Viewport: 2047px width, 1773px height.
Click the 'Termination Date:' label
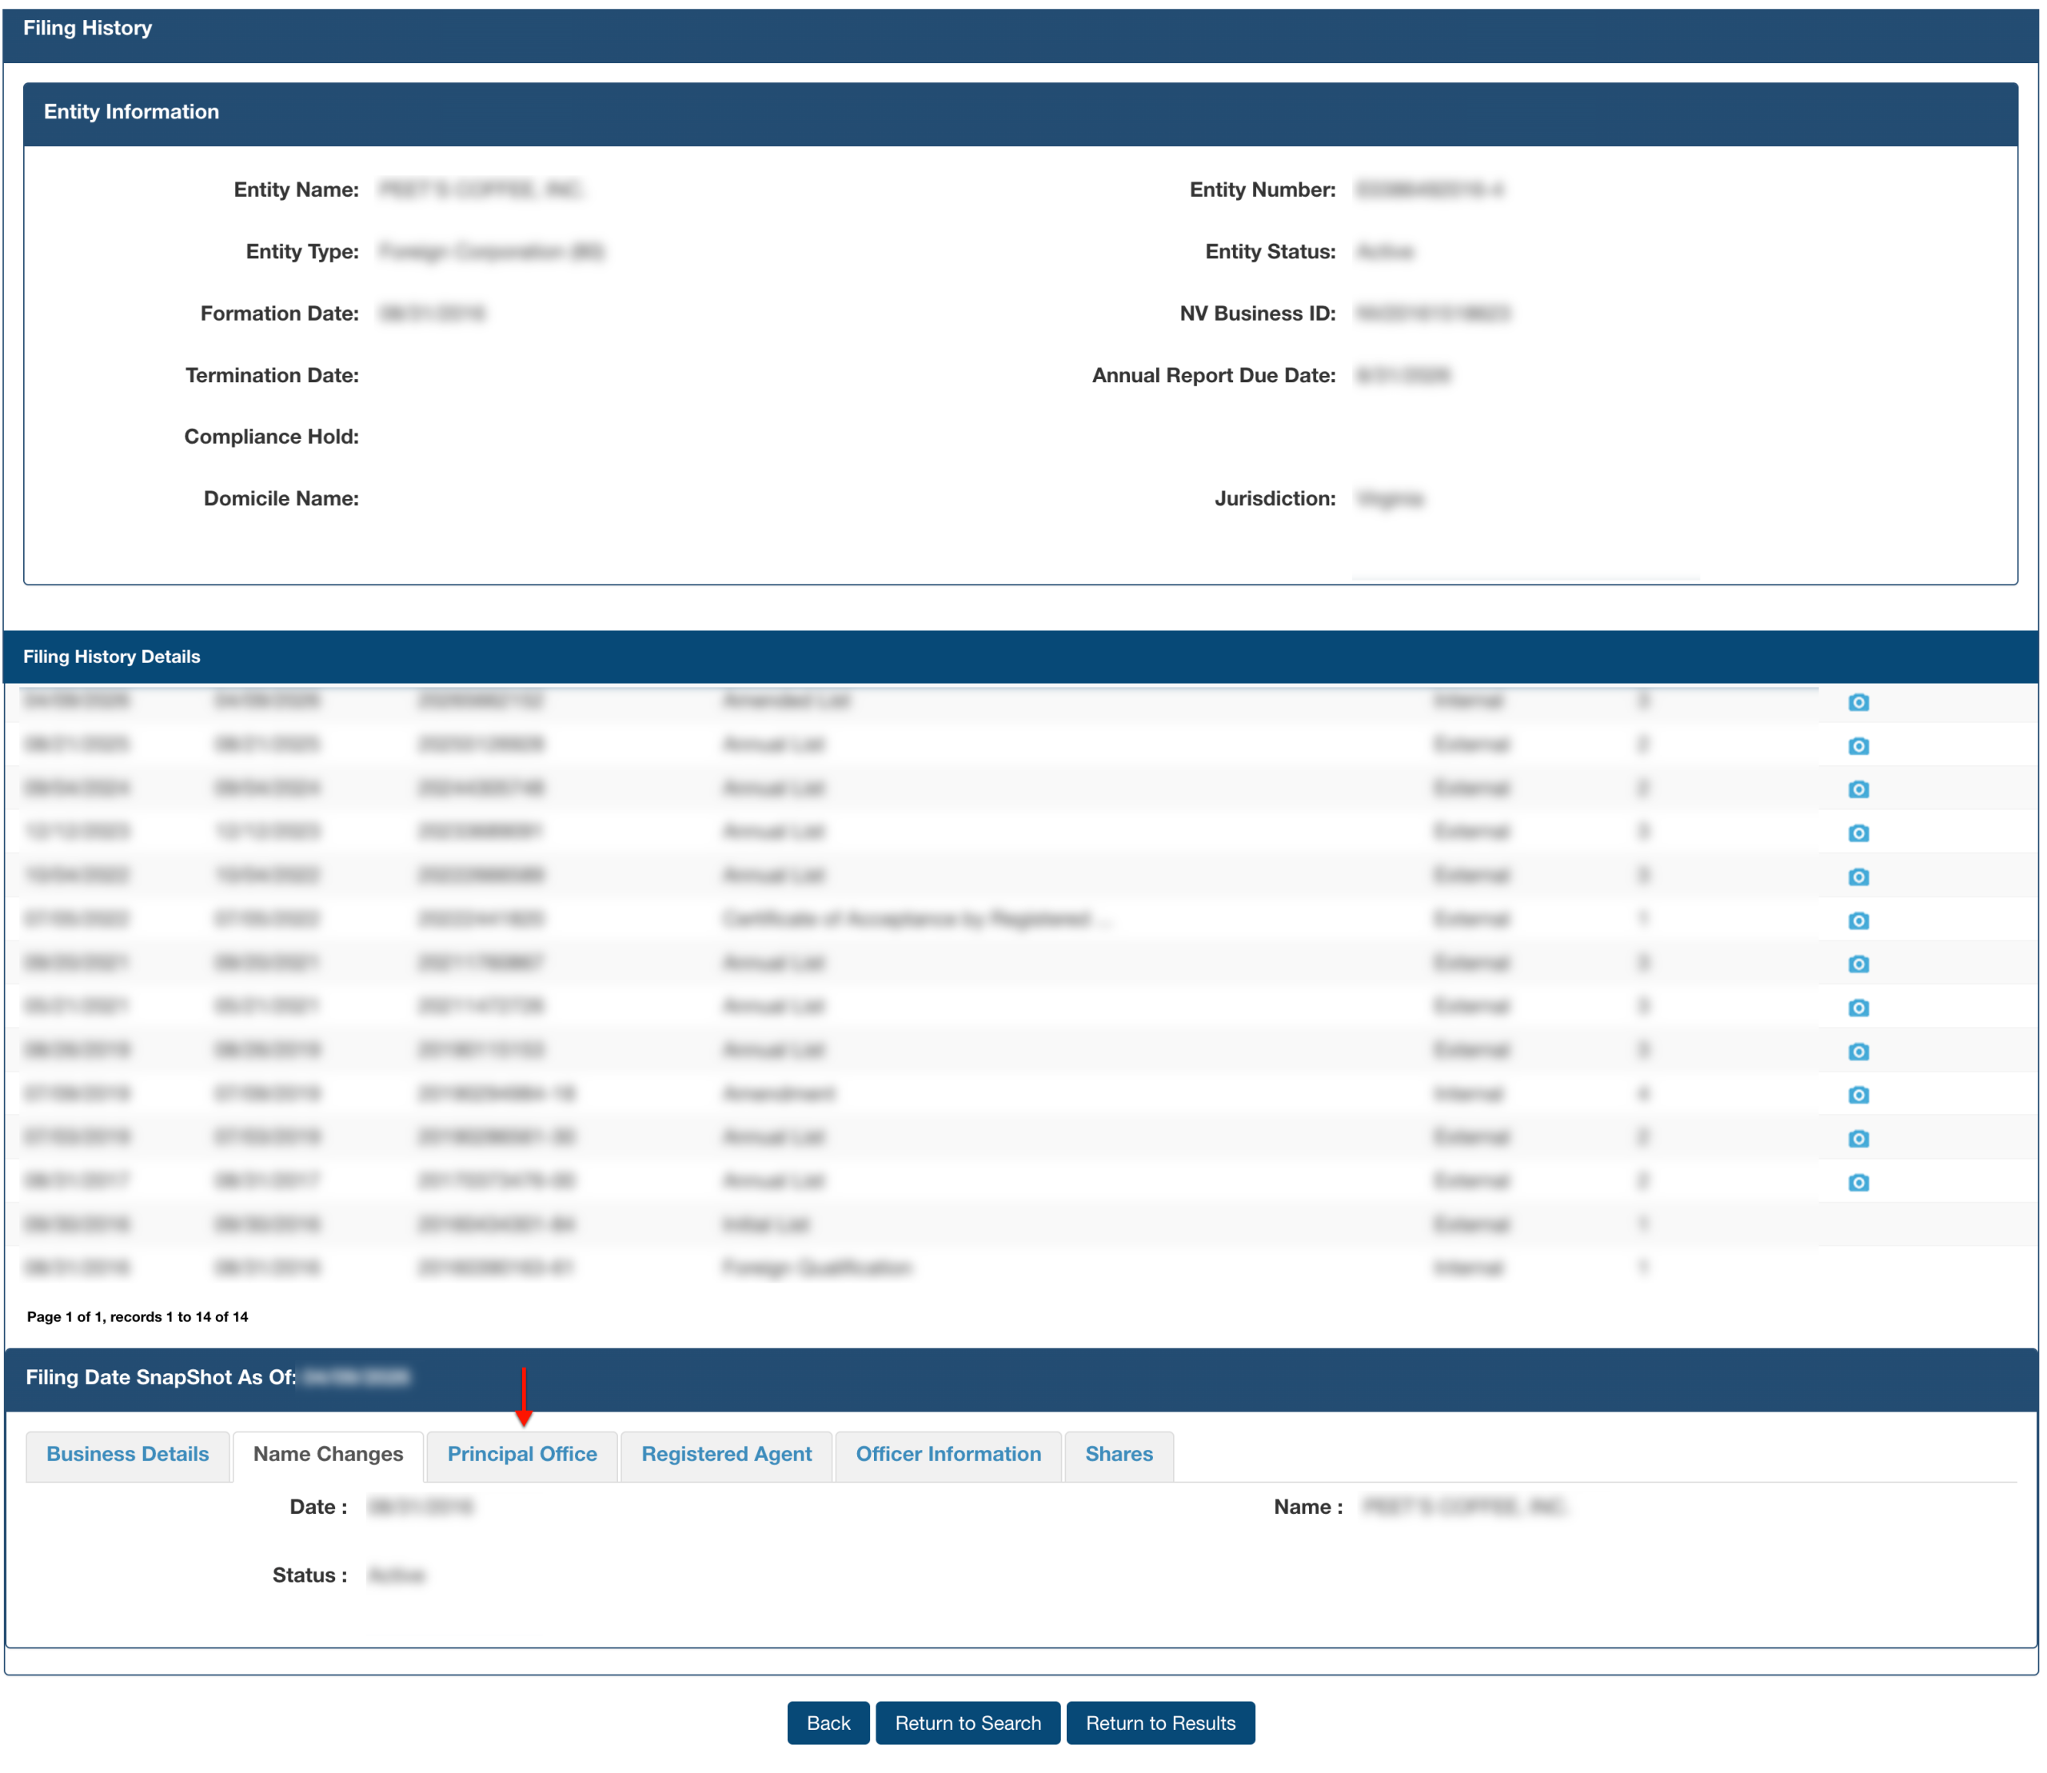point(272,375)
